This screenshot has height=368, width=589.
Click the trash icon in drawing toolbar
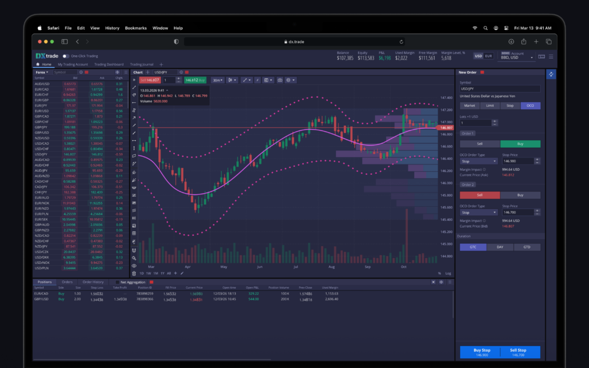pos(134,274)
